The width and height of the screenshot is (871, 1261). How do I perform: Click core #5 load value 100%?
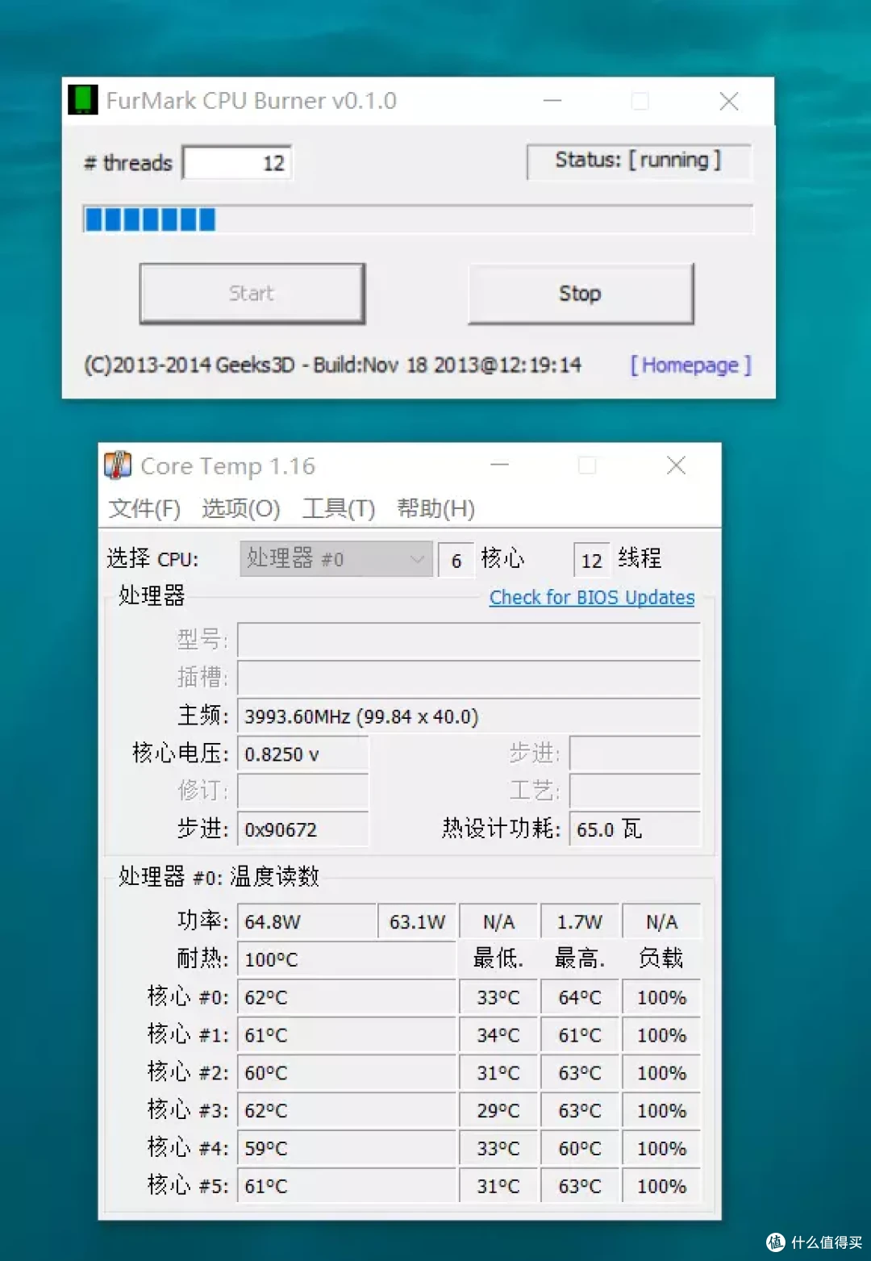(x=661, y=1186)
